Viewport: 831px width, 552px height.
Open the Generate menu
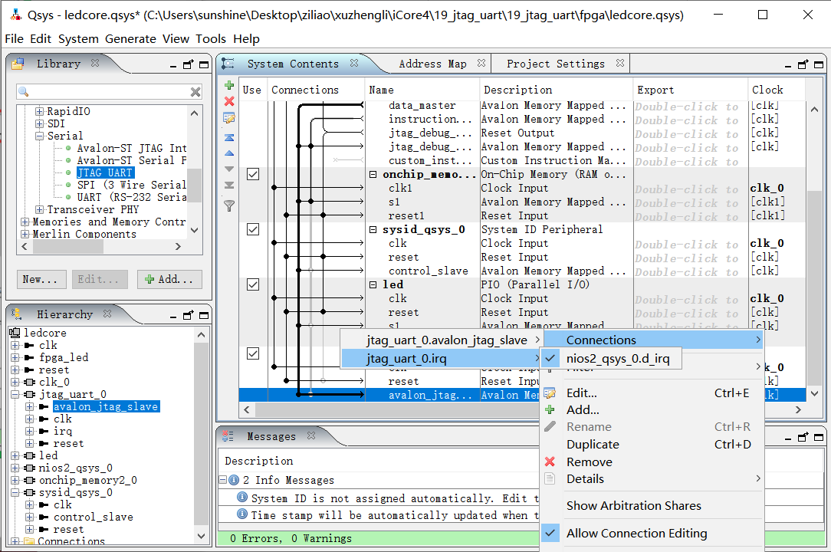click(130, 39)
